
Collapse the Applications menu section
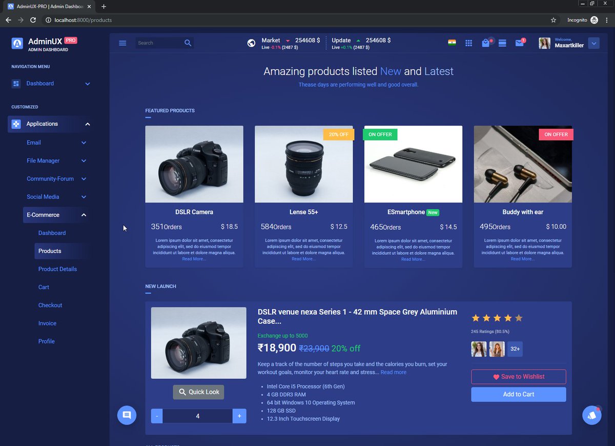point(87,124)
